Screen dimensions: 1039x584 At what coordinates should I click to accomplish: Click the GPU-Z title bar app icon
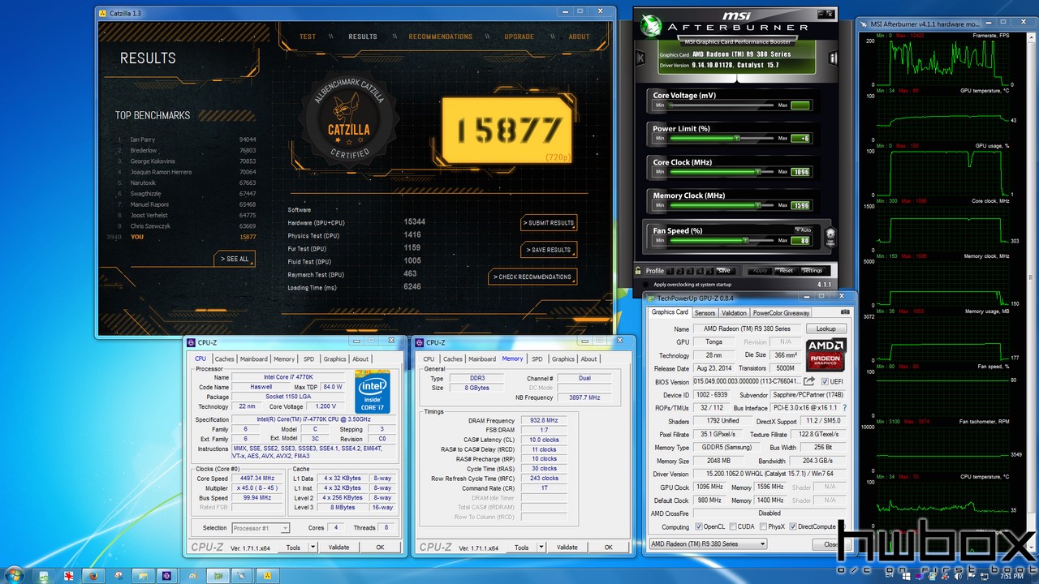click(x=651, y=298)
